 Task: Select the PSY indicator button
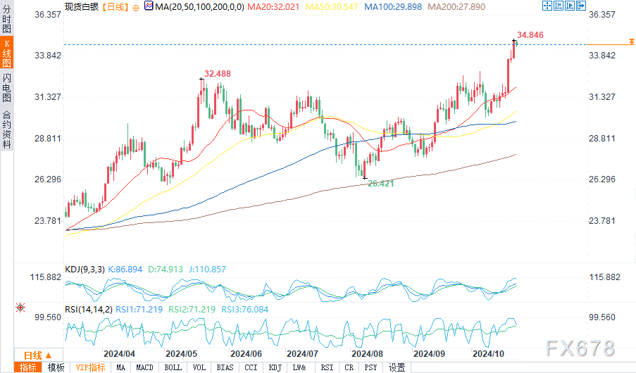click(370, 367)
